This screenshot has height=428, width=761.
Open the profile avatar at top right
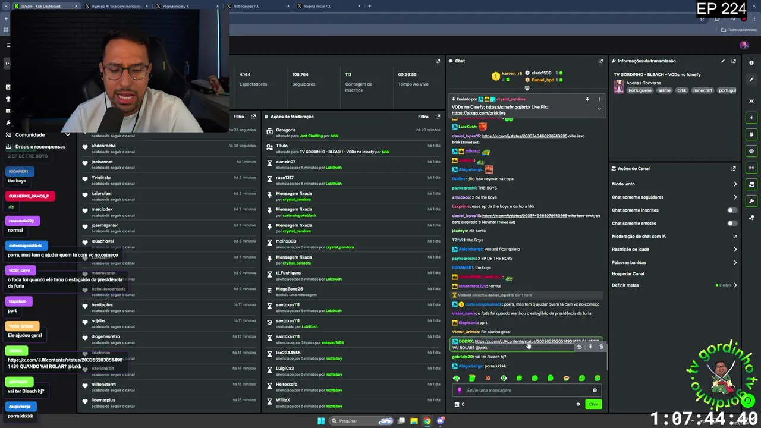point(744,45)
